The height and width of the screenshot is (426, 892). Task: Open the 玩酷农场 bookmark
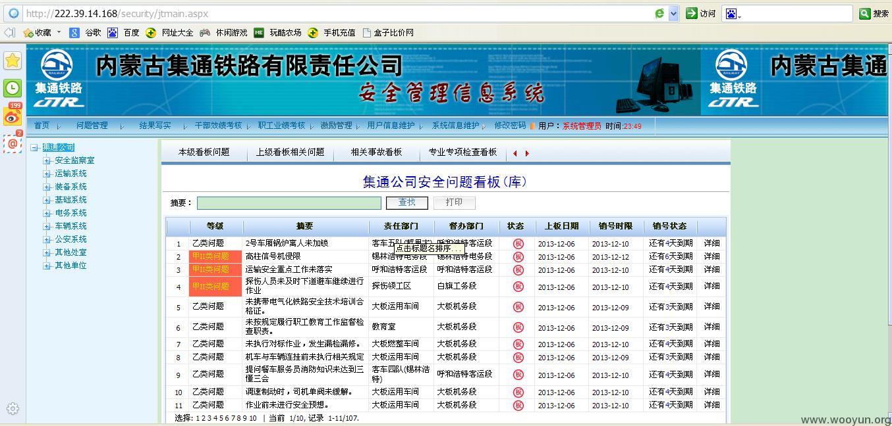[x=277, y=32]
